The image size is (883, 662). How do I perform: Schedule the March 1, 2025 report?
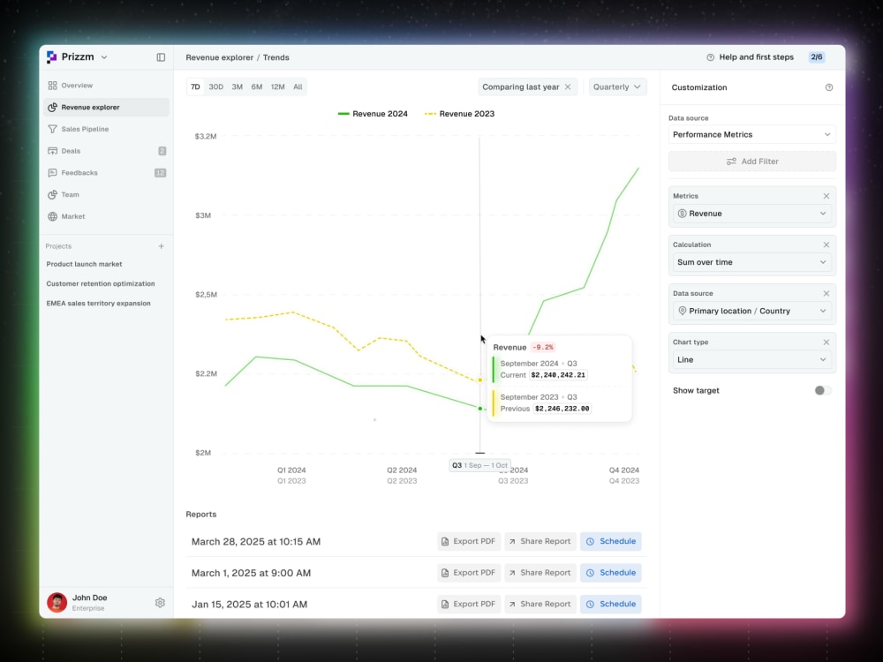coord(611,573)
